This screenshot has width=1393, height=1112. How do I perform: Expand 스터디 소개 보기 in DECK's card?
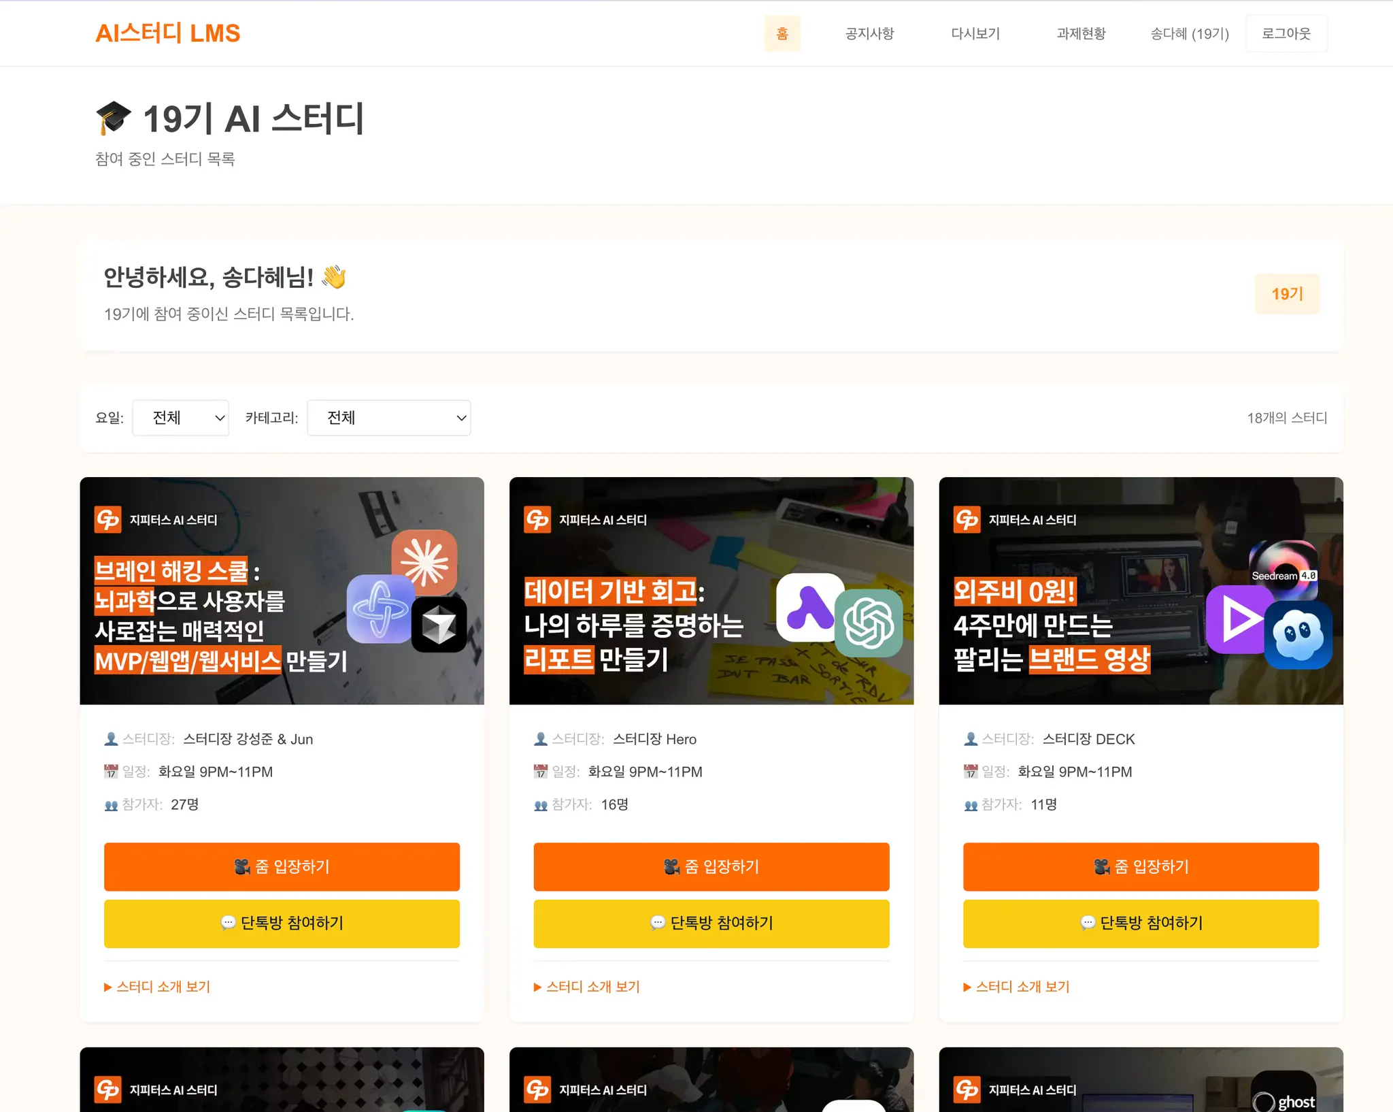1017,987
